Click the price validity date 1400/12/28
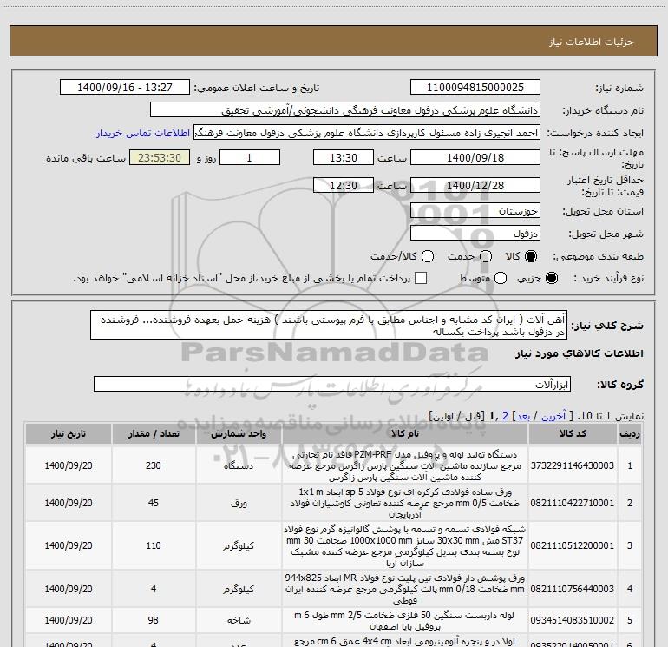 point(475,185)
